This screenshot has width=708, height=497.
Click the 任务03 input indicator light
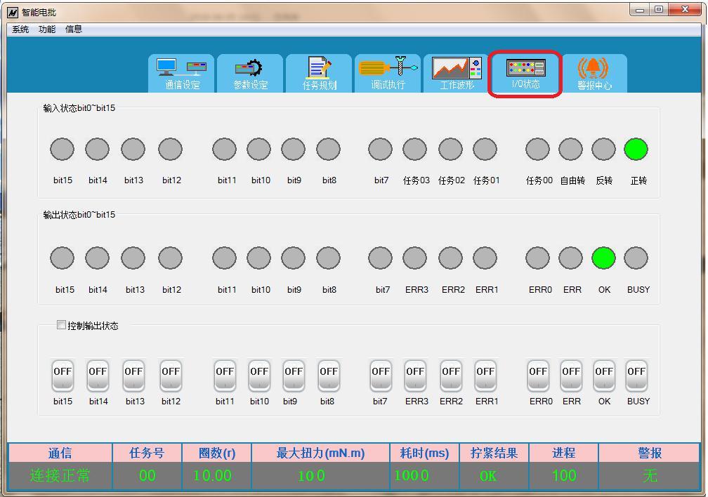point(414,149)
